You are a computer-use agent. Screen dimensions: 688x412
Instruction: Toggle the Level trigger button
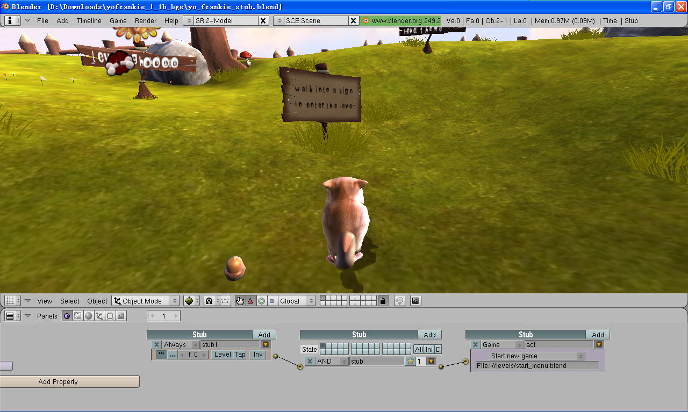tap(222, 355)
